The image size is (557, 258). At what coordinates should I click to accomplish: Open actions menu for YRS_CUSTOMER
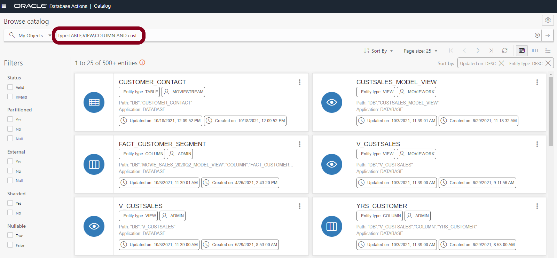coord(537,206)
